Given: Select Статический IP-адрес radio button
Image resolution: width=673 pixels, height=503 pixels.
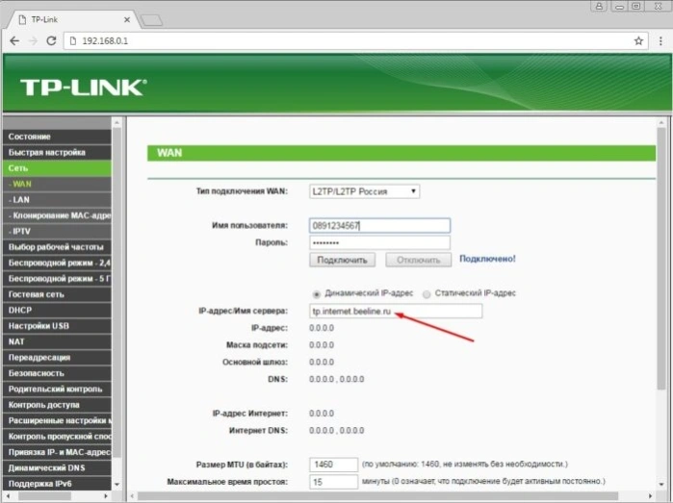Looking at the screenshot, I should click(427, 294).
